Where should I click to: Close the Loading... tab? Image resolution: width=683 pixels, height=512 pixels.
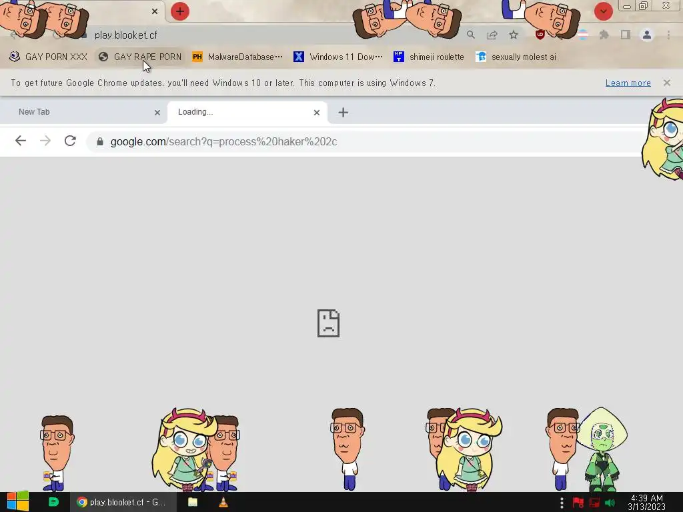point(317,112)
